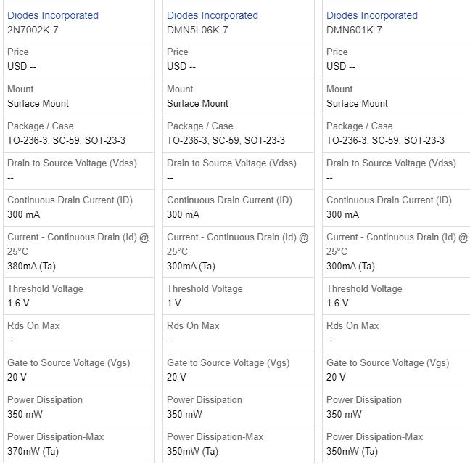Click Gate to Source Voltage label for DMN5L06K-7
Screen dimensions: 470x467
(228, 362)
